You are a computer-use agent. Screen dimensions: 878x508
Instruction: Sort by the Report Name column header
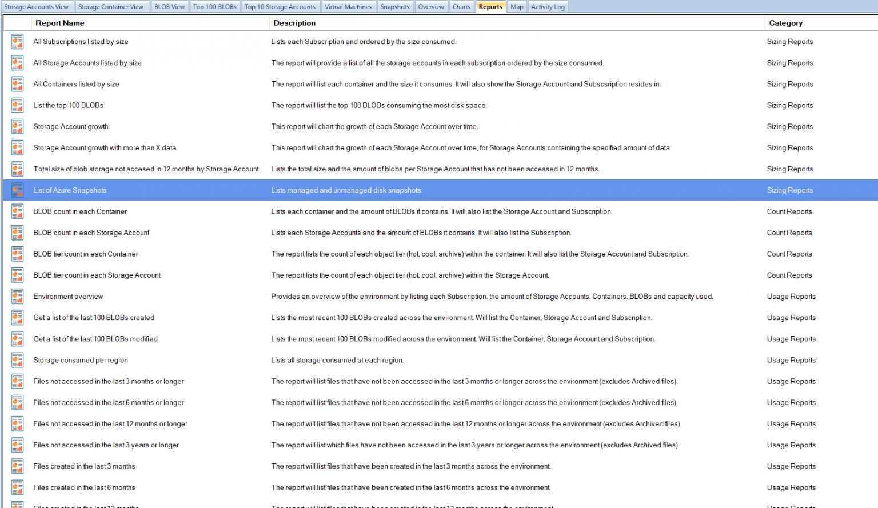[60, 23]
